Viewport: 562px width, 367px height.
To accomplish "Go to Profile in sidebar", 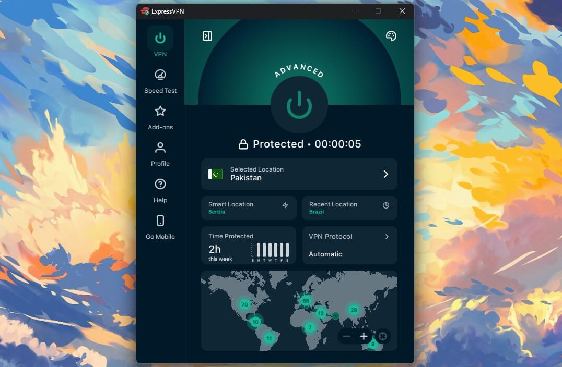I will 160,154.
